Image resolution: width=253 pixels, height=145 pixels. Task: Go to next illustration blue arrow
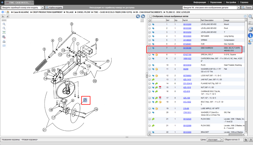pyautogui.click(x=143, y=16)
